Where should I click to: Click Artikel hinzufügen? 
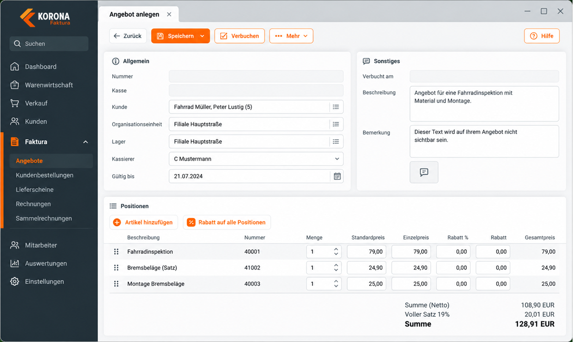144,222
